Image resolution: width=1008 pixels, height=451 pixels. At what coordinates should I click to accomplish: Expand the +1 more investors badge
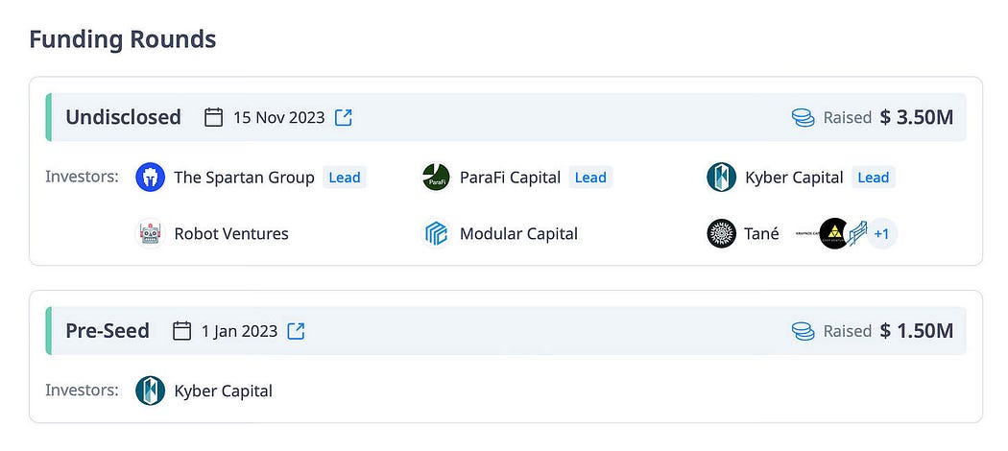click(881, 234)
